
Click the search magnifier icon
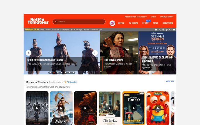56,22
